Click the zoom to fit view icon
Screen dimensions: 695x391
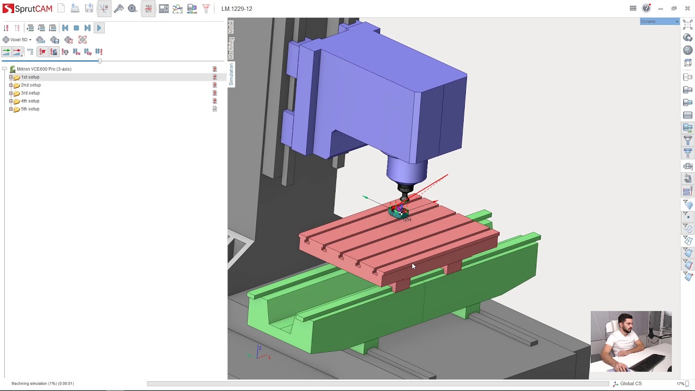[x=688, y=24]
